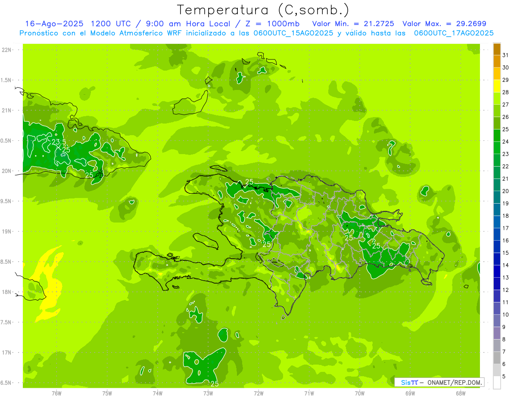Click the '26' value on the color legend
This screenshot has width=517, height=399.
pos(506,117)
